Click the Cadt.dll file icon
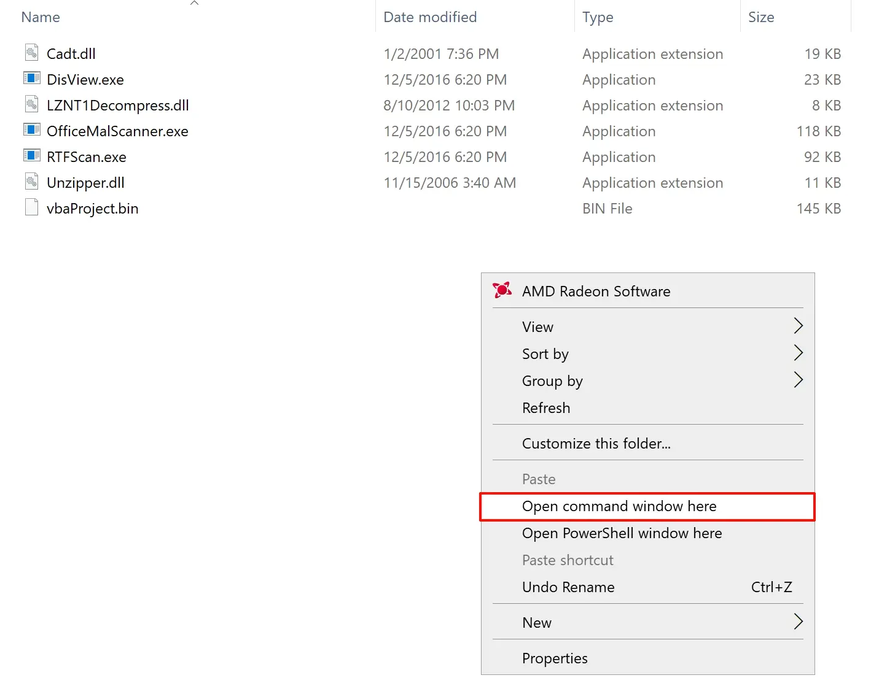This screenshot has height=694, width=879. coord(32,53)
